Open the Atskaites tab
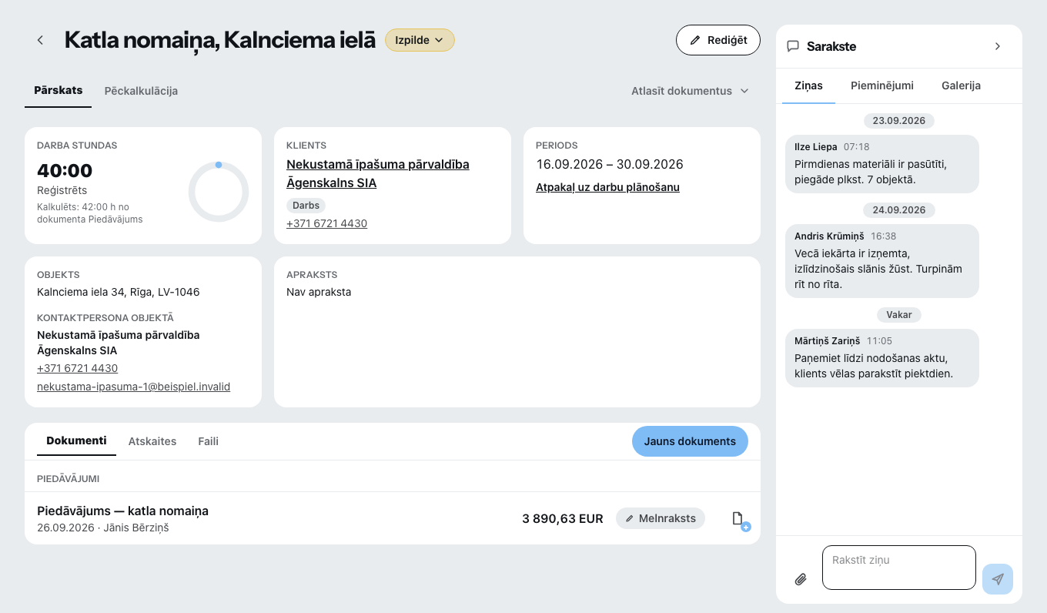Image resolution: width=1047 pixels, height=613 pixels. coord(152,441)
